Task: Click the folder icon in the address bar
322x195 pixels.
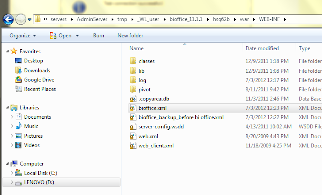Action: click(37, 19)
